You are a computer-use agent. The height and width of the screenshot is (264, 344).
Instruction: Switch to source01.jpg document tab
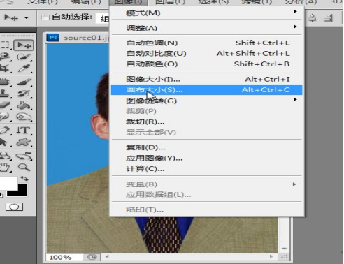86,38
